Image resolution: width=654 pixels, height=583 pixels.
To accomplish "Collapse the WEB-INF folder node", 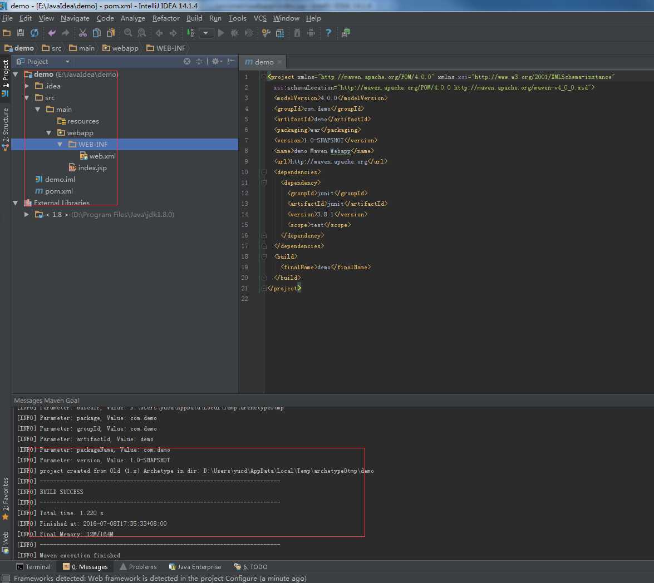I will [x=60, y=144].
